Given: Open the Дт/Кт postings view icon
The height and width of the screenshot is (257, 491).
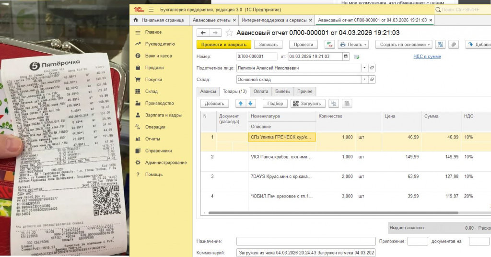Looking at the screenshot, I should [x=329, y=45].
